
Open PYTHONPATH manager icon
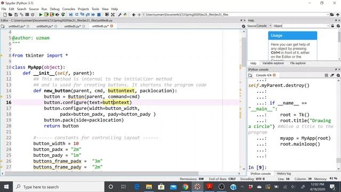pos(125,14)
